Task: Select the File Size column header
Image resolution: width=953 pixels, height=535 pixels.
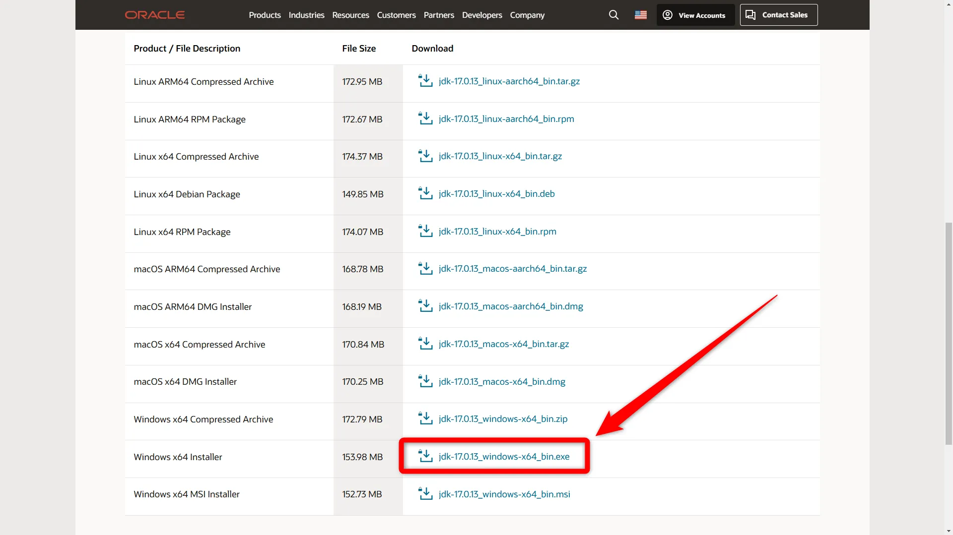Action: [359, 48]
